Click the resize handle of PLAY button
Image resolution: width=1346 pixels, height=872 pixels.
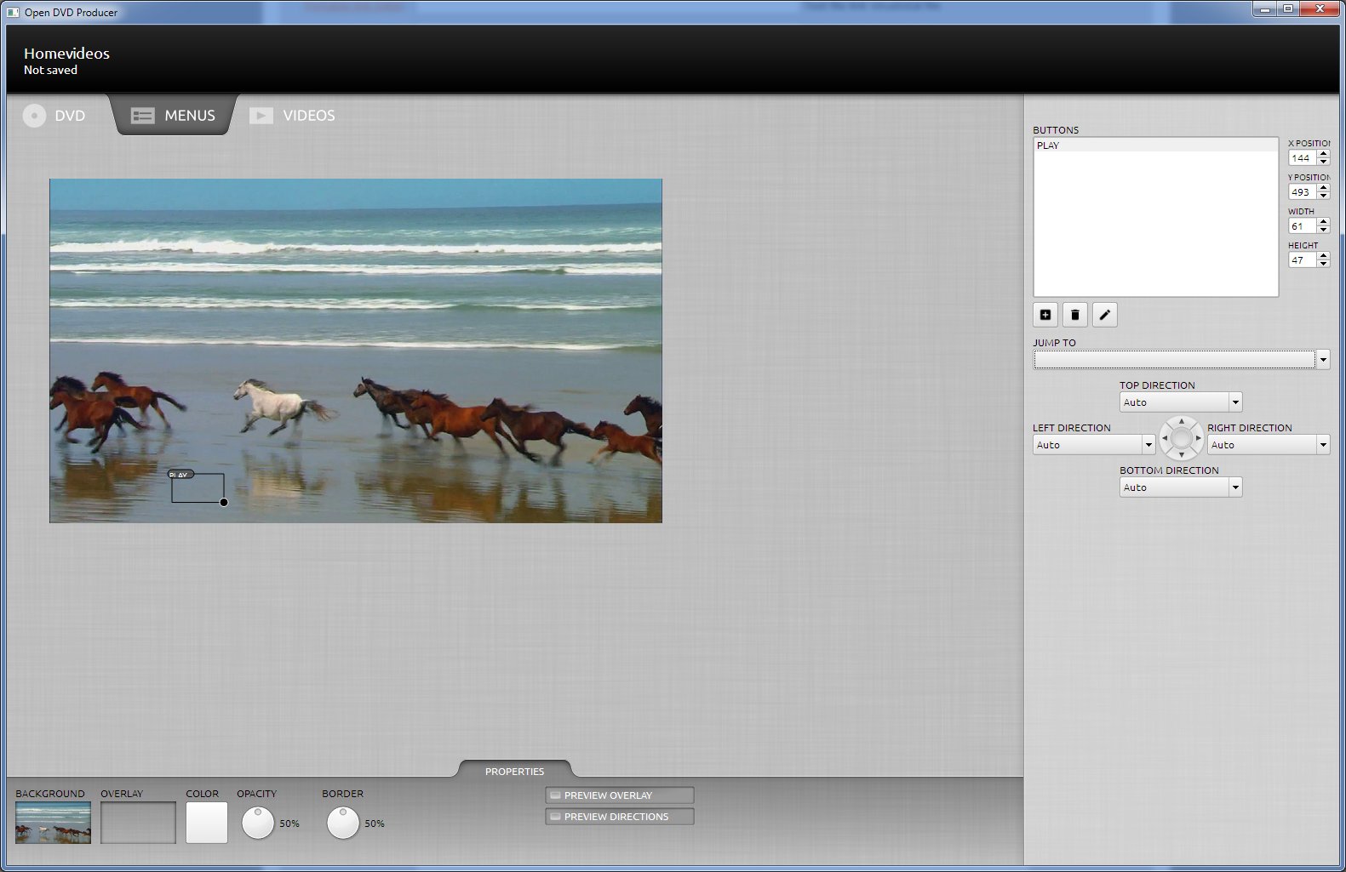[x=224, y=502]
